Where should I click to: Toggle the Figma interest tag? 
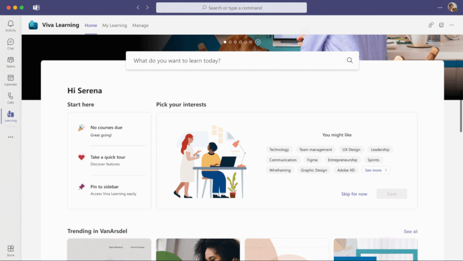[x=312, y=160]
